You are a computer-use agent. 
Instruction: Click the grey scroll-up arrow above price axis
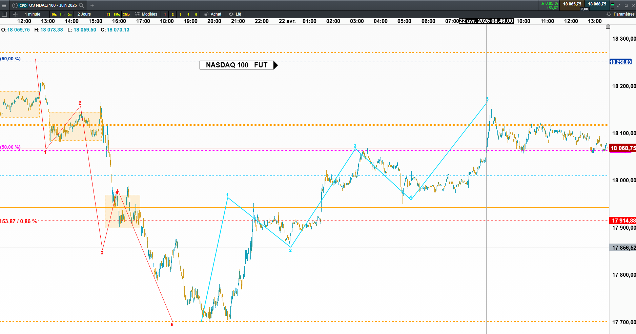608,27
